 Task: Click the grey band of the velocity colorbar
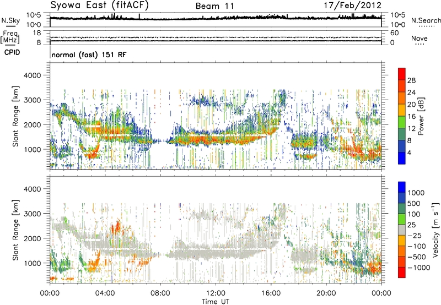click(x=402, y=230)
